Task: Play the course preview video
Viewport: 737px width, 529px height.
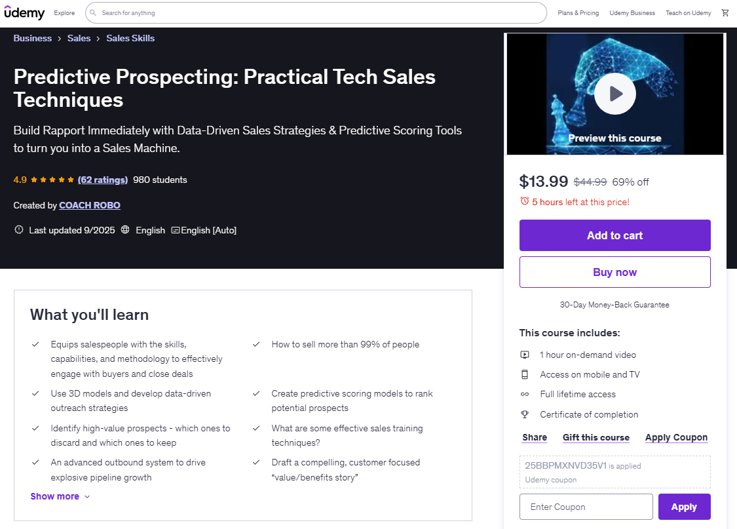Action: click(x=614, y=94)
